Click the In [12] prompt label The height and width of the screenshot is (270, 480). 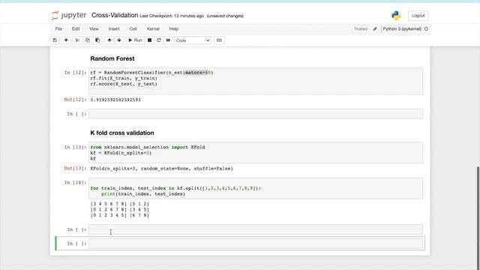coord(75,73)
